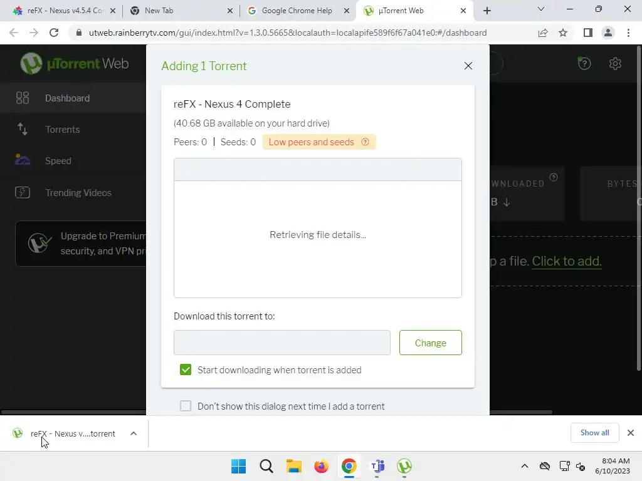Click the Speed gauge icon
Screen dimensions: 642x481
tap(23, 160)
